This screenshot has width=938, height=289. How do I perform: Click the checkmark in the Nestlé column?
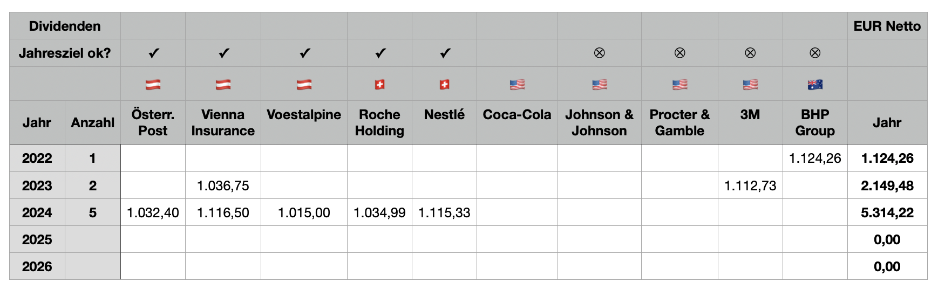(445, 53)
